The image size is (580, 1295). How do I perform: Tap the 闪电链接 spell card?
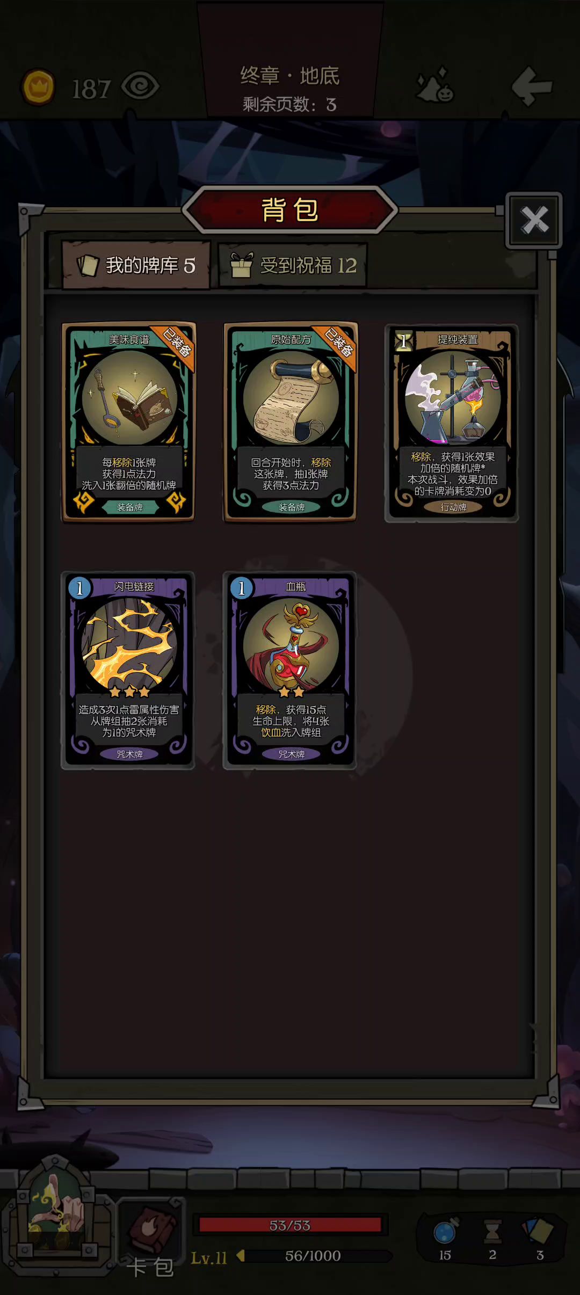tap(128, 670)
